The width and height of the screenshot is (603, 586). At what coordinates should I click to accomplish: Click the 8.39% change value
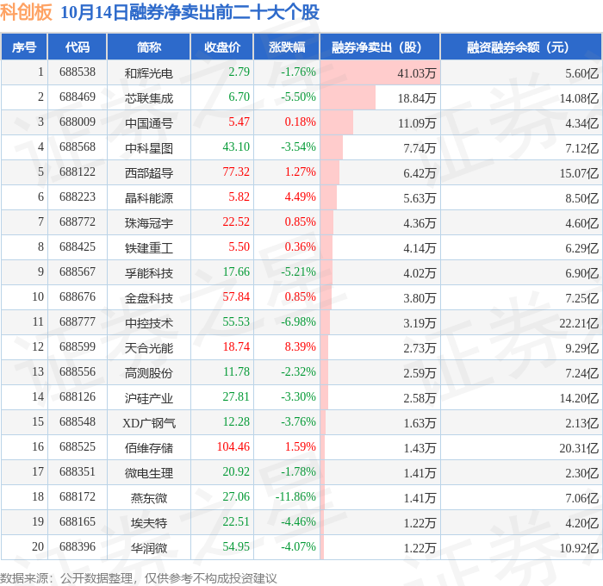pos(301,347)
